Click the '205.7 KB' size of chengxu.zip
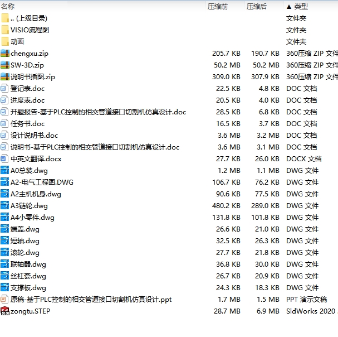338x337 pixels. tap(226, 54)
